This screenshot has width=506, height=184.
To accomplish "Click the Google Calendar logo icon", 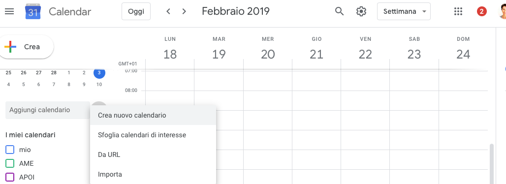I will (33, 12).
